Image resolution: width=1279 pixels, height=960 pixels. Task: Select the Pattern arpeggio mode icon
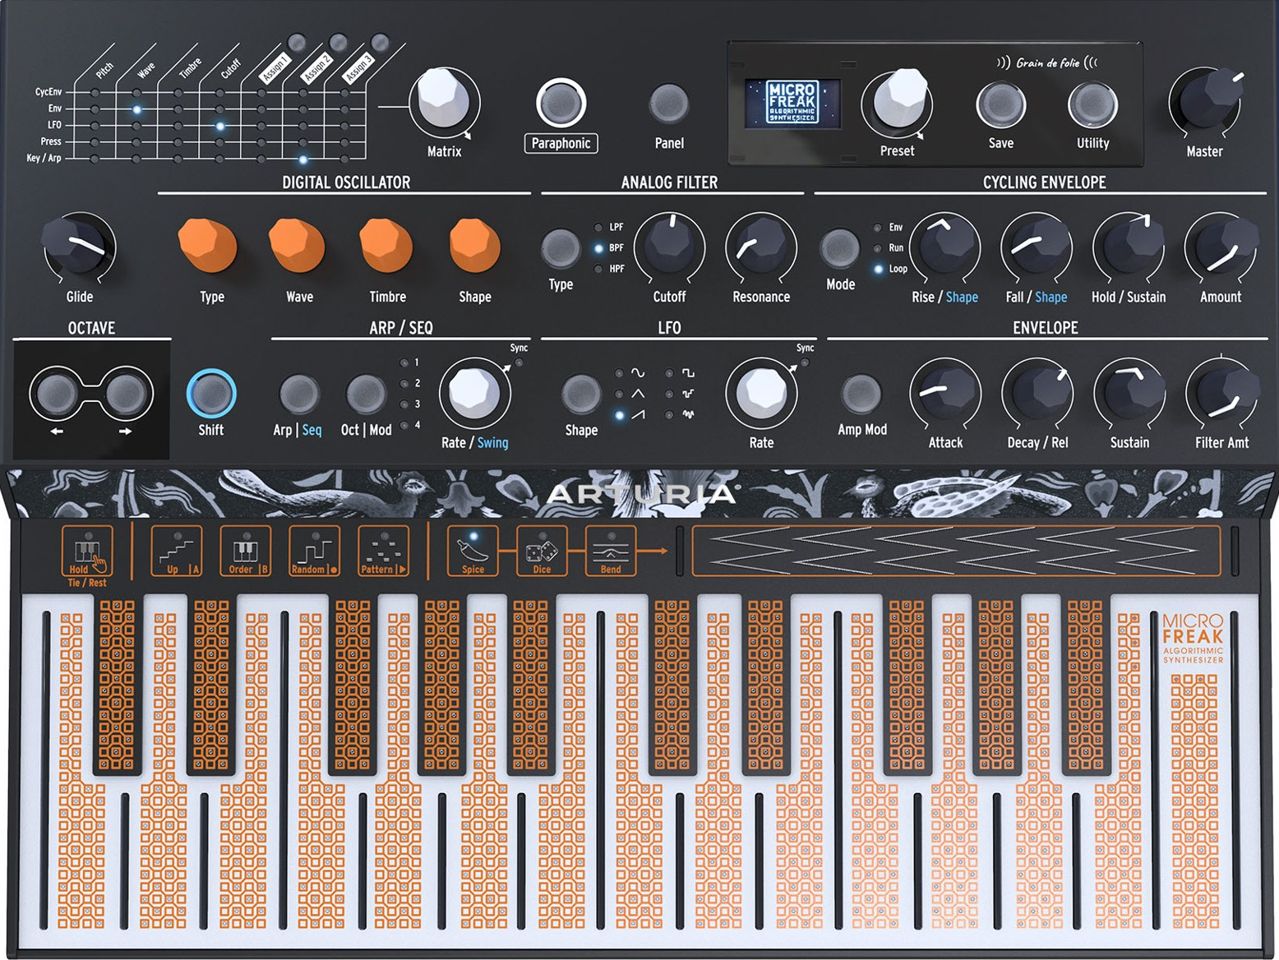[x=384, y=551]
